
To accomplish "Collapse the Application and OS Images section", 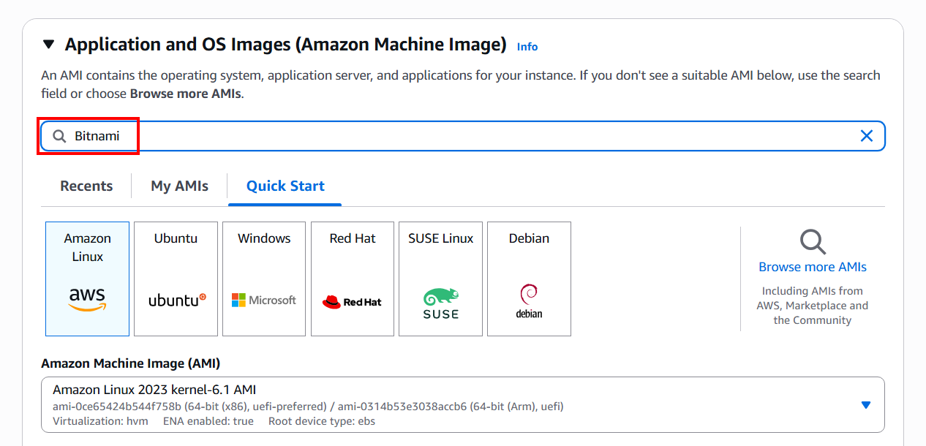I will point(48,45).
